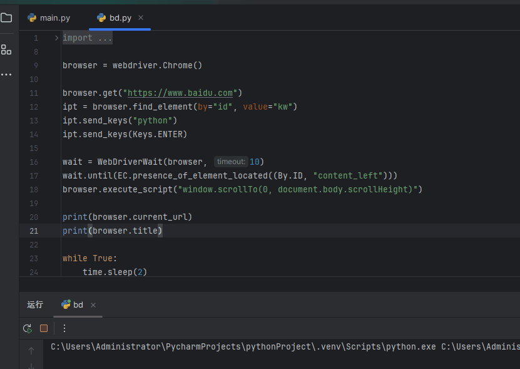Switch to the main.py editor tab
520x369 pixels.
(x=54, y=18)
